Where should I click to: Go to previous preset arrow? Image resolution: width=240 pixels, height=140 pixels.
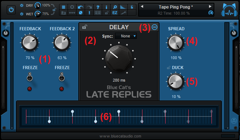[142, 6]
